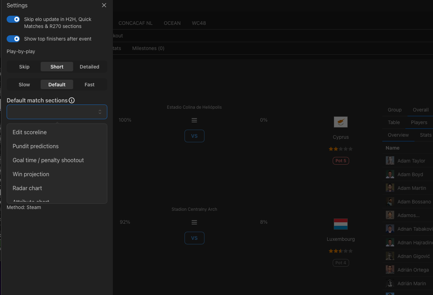Screen dimensions: 433x295
Task: Open the Table tab
Action: point(394,122)
